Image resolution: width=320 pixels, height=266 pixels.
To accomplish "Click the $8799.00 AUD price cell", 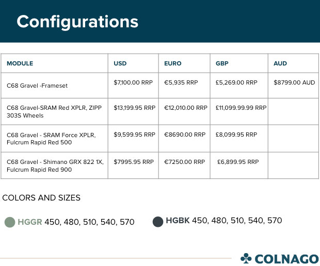I will (294, 82).
